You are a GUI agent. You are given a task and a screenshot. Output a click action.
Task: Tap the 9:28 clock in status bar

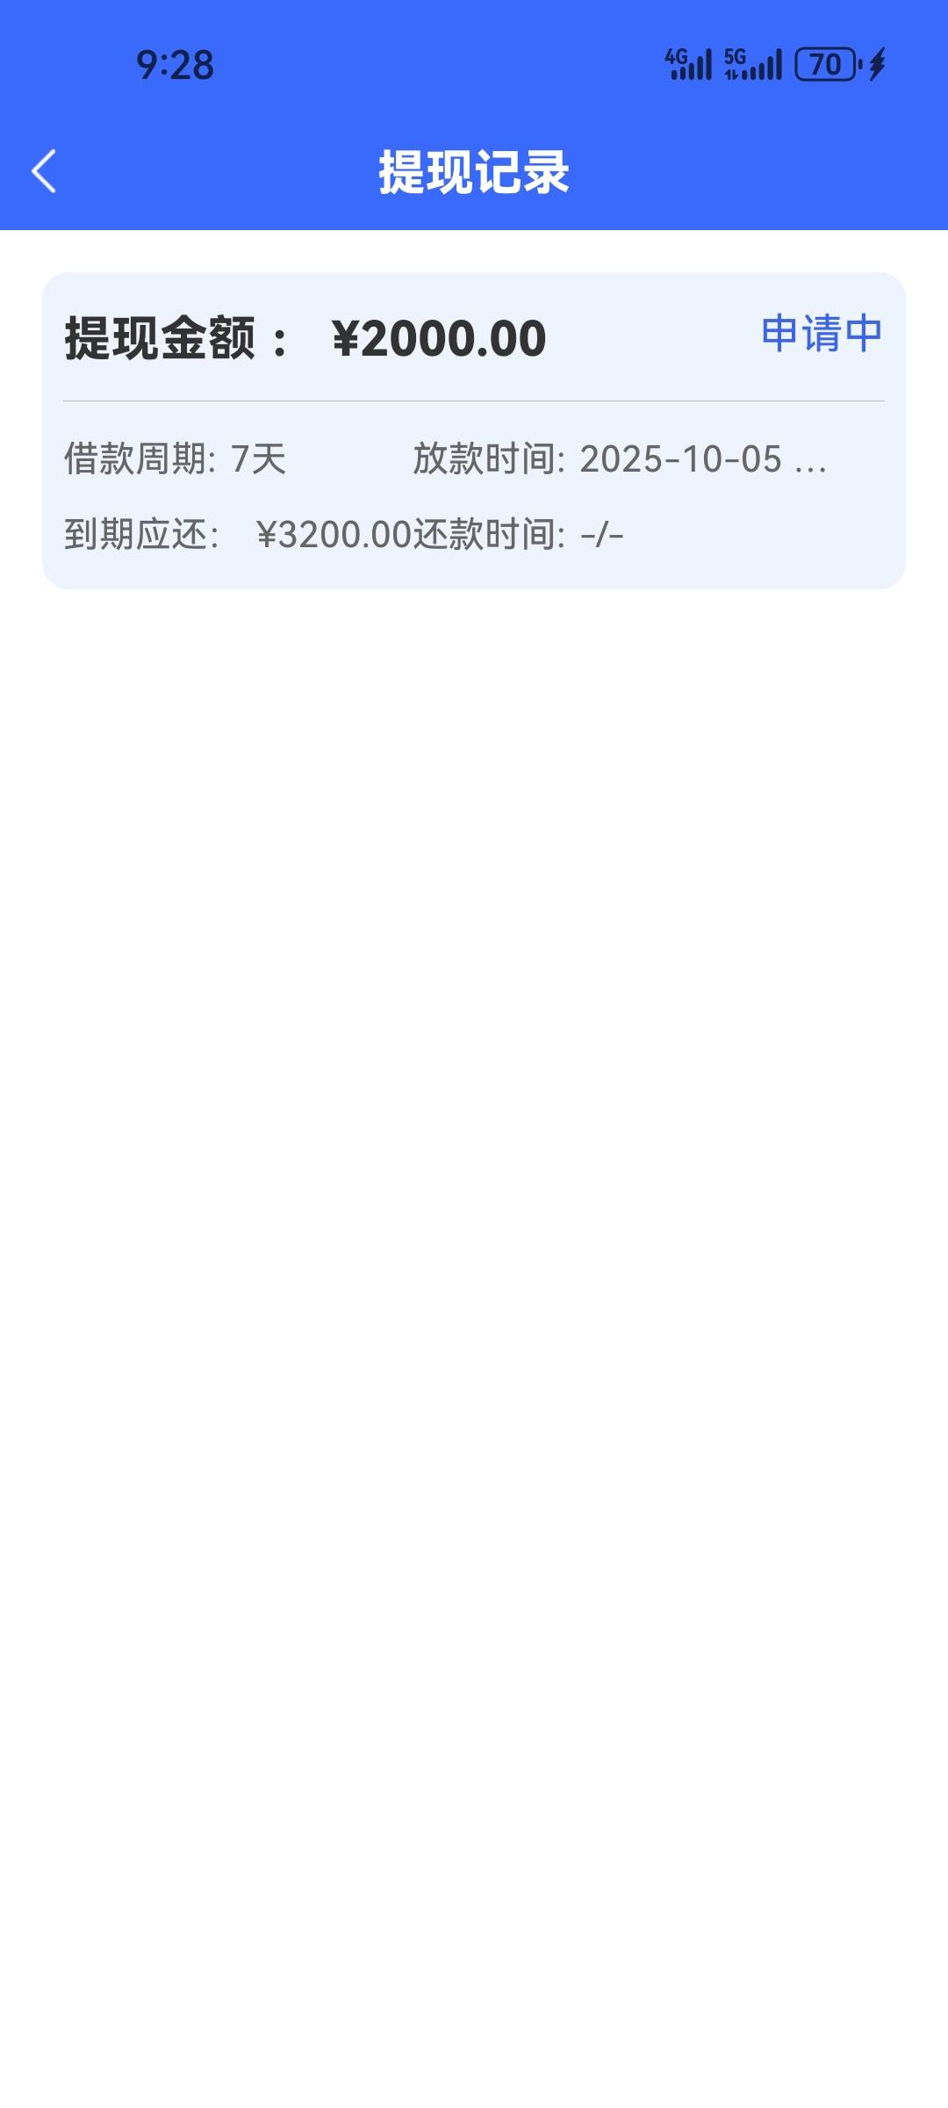(175, 65)
